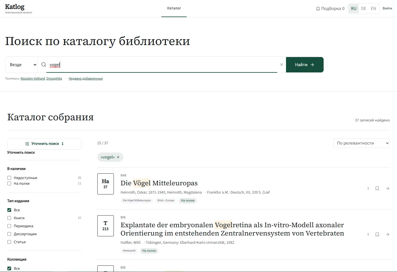Viewport: 397px width, 272px height.
Task: Switch language to DE
Action: click(x=364, y=9)
